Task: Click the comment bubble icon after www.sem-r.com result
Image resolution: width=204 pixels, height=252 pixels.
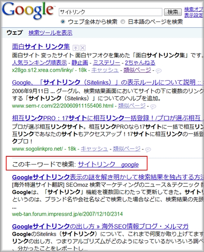Action: [153, 107]
